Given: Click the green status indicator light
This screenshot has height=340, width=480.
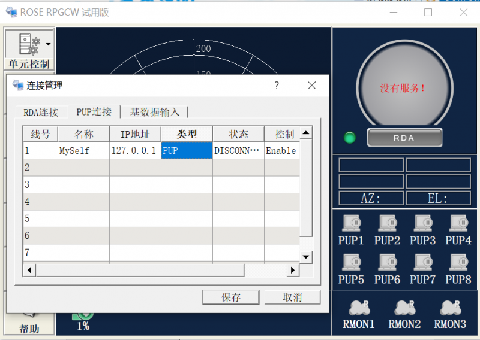Looking at the screenshot, I should (350, 138).
